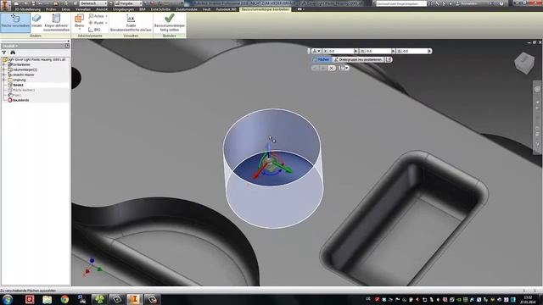Open the Erste Schritte ribbon tab
Image resolution: width=543 pixels, height=305 pixels.
[160, 9]
